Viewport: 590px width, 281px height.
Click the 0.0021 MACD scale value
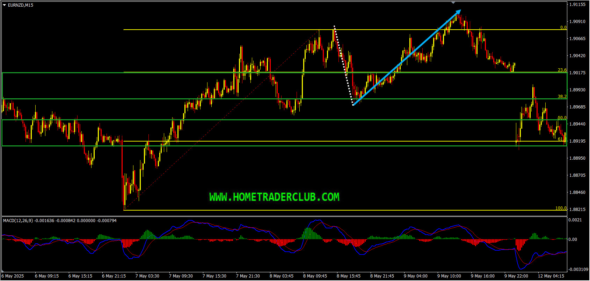[575, 220]
